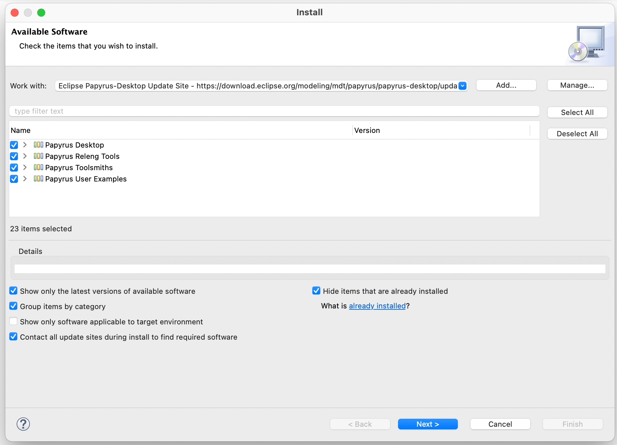Uncheck the Papyrus Desktop checkbox

[x=14, y=145]
